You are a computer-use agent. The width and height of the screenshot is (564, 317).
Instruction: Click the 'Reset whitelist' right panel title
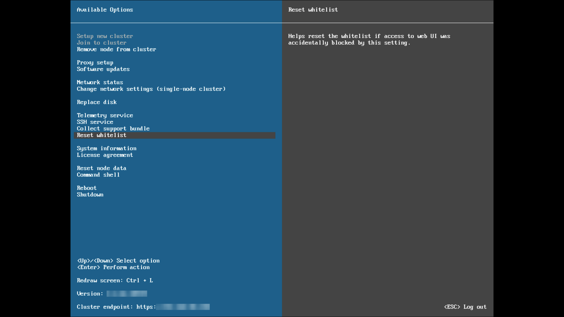[x=313, y=10]
